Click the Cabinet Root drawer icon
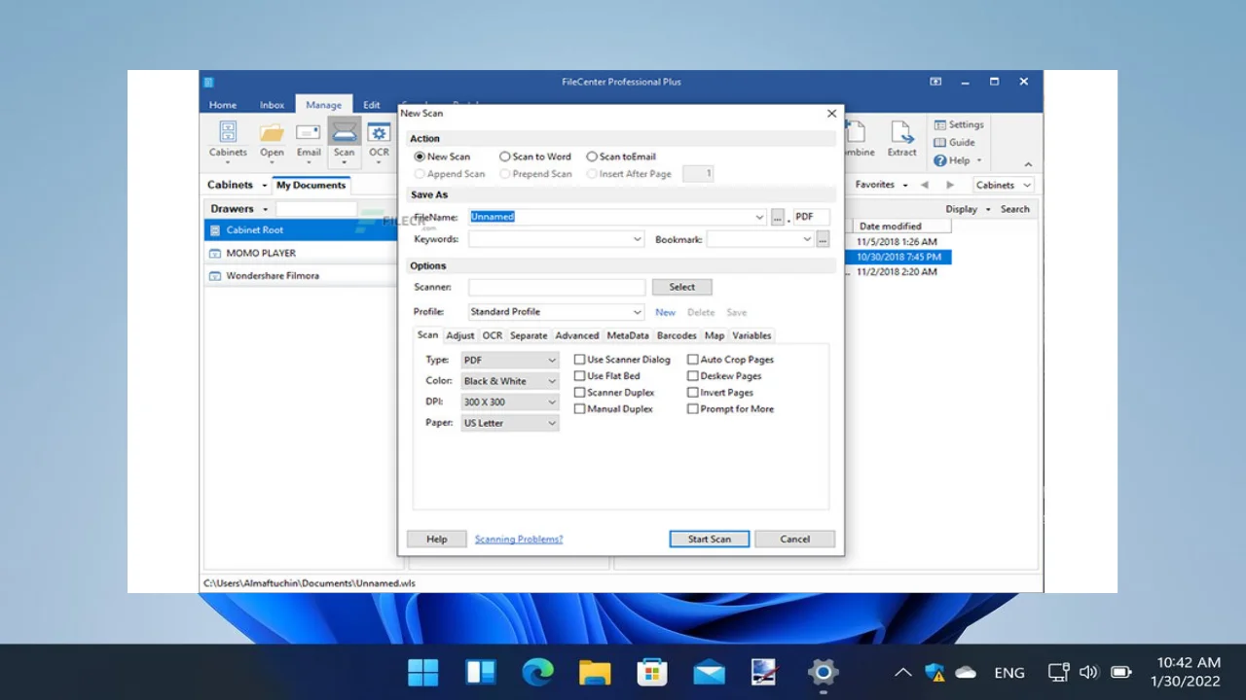 214,230
